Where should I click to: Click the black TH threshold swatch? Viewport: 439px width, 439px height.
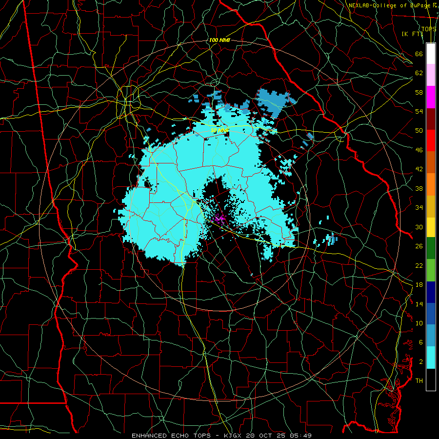pyautogui.click(x=431, y=379)
